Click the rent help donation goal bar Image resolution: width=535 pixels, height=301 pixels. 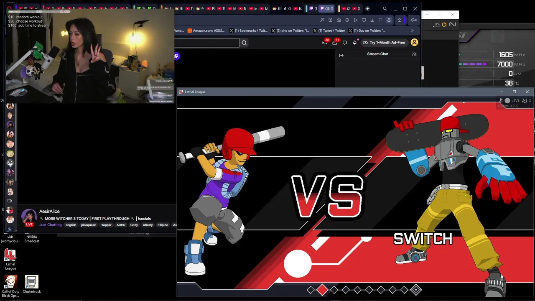[39, 12]
